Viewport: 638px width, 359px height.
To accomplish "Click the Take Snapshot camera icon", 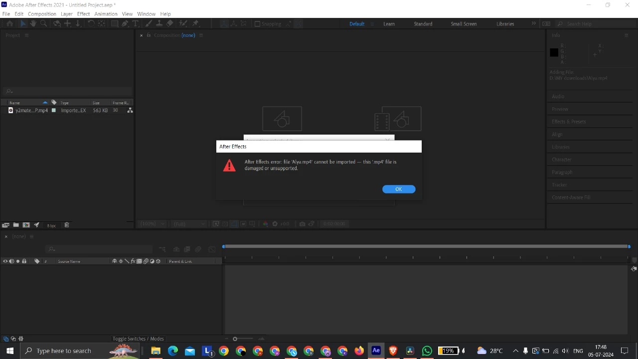I will coord(302,224).
